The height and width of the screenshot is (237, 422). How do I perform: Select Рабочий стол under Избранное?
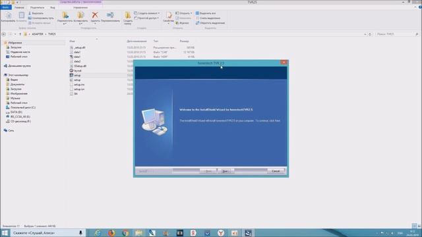[19, 57]
